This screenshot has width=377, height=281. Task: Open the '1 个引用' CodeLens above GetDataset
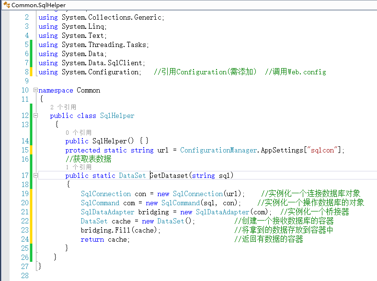[x=79, y=167]
